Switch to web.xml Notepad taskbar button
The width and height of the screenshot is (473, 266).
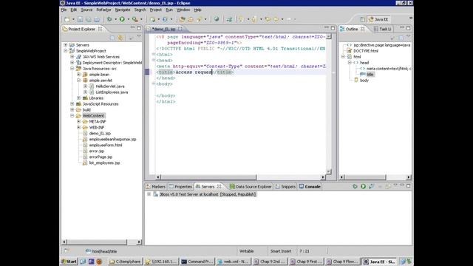(x=234, y=262)
